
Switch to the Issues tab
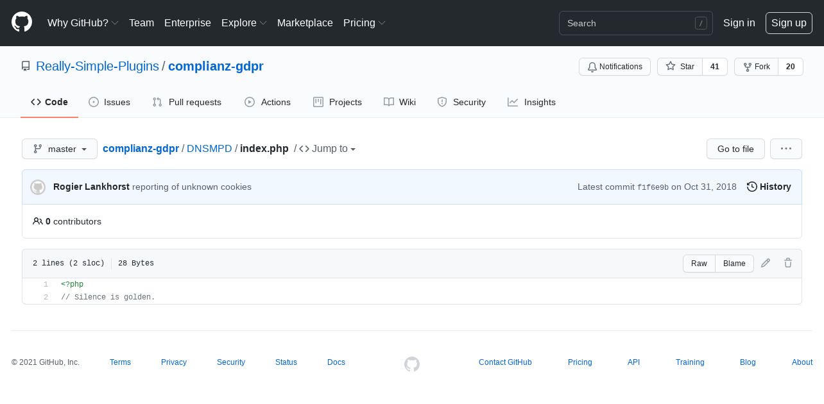pyautogui.click(x=109, y=102)
